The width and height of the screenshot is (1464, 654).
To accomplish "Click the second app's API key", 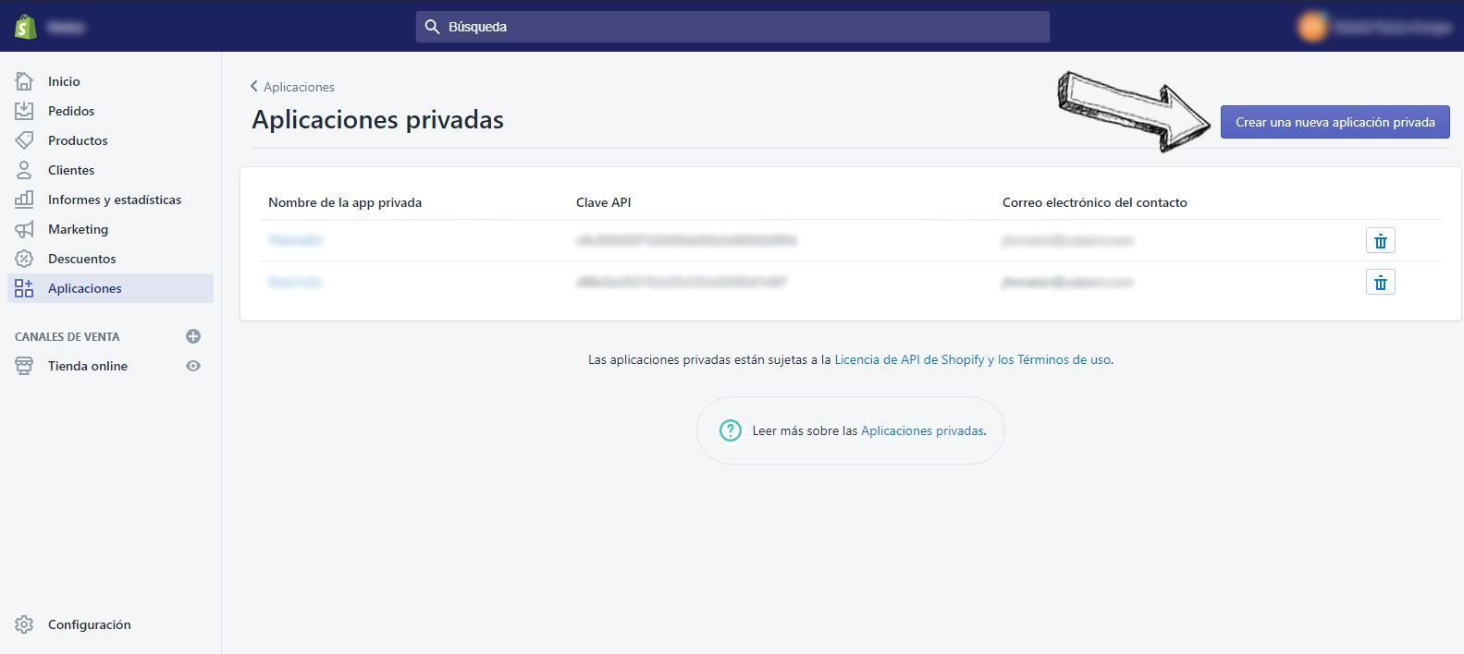I will (682, 282).
